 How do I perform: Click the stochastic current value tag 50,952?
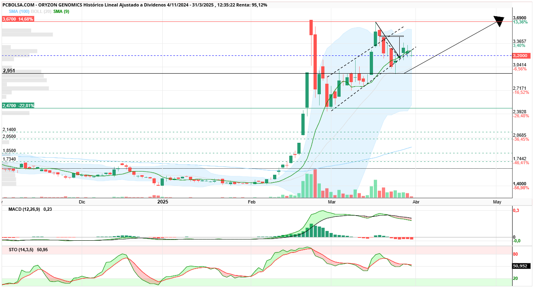click(521, 266)
